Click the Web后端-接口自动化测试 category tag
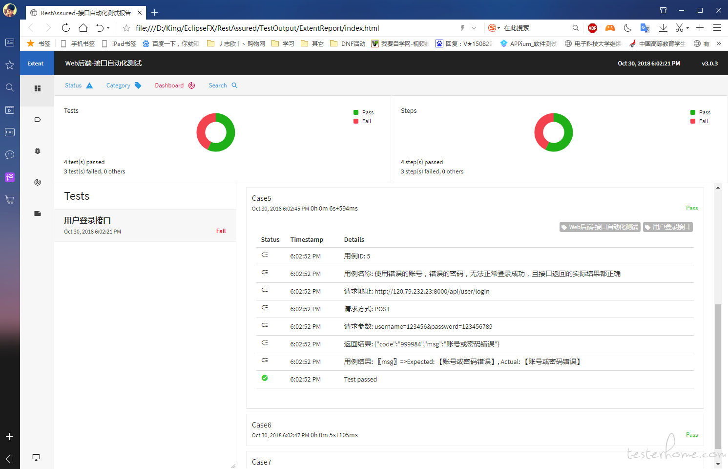 pos(600,227)
